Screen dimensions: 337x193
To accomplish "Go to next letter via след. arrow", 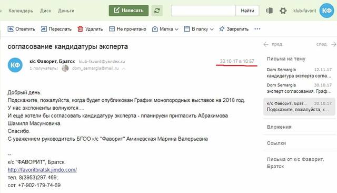I will point(326,44).
